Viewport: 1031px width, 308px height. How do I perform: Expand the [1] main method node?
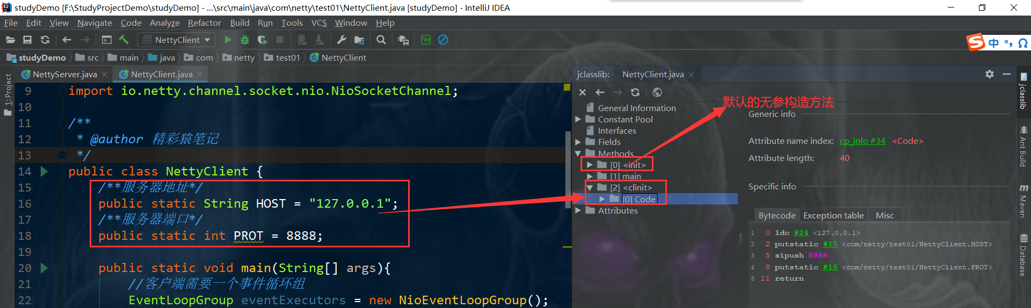(x=590, y=176)
